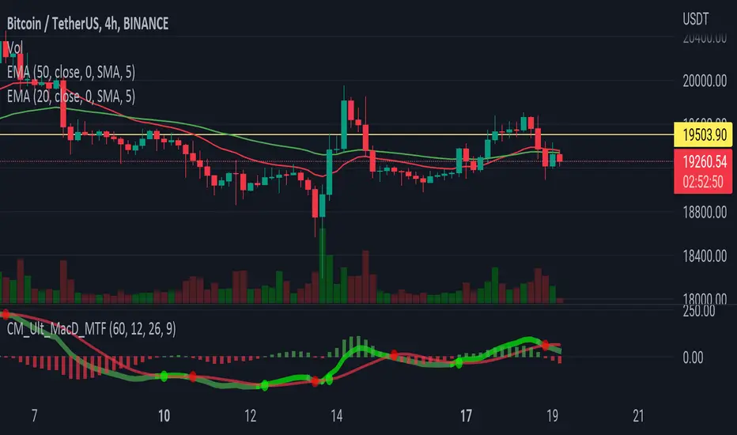Click the red dot on the latest MACD crossover
737x435 pixels.
coord(545,345)
